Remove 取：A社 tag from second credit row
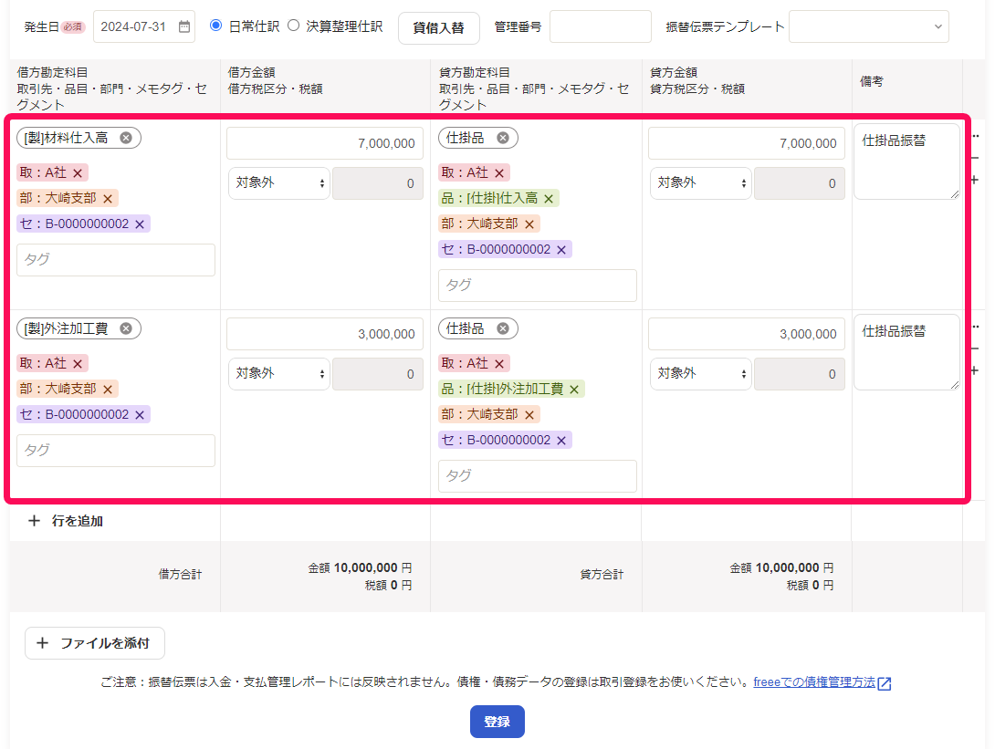The height and width of the screenshot is (749, 995). pos(499,364)
